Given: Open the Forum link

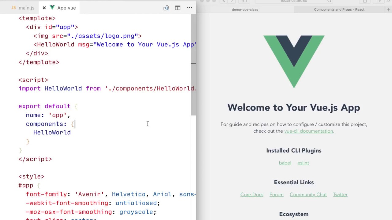Looking at the screenshot, I should [276, 195].
